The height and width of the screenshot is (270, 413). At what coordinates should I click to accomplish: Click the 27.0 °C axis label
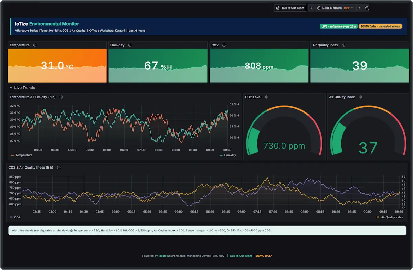tap(15, 141)
